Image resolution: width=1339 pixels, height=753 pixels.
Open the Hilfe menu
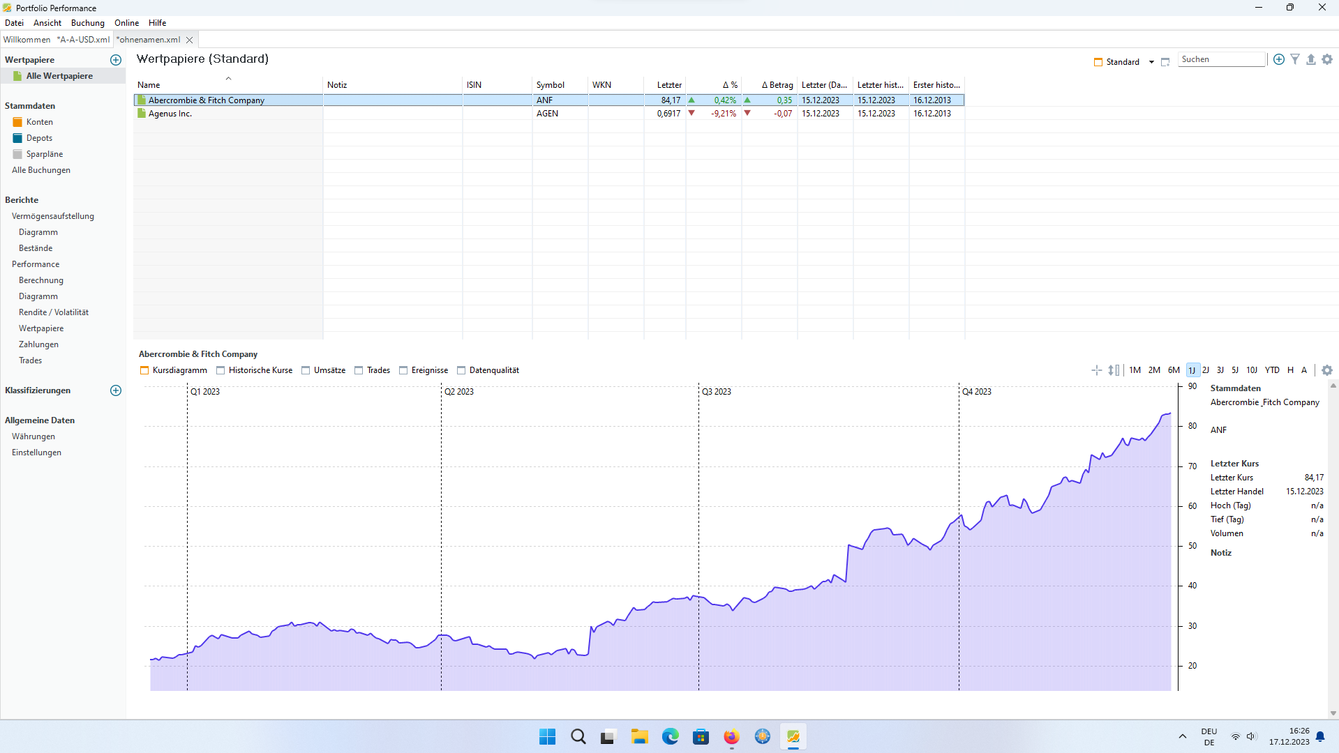click(x=157, y=23)
